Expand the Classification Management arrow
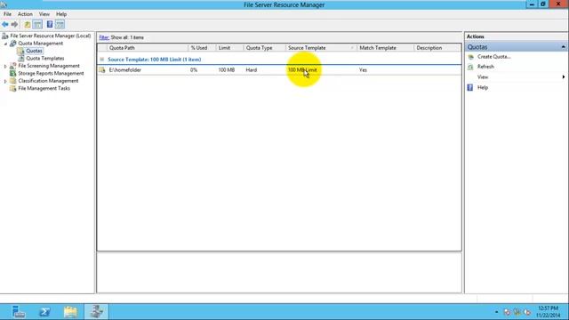Viewport: 569px width, 320px height. [x=5, y=81]
